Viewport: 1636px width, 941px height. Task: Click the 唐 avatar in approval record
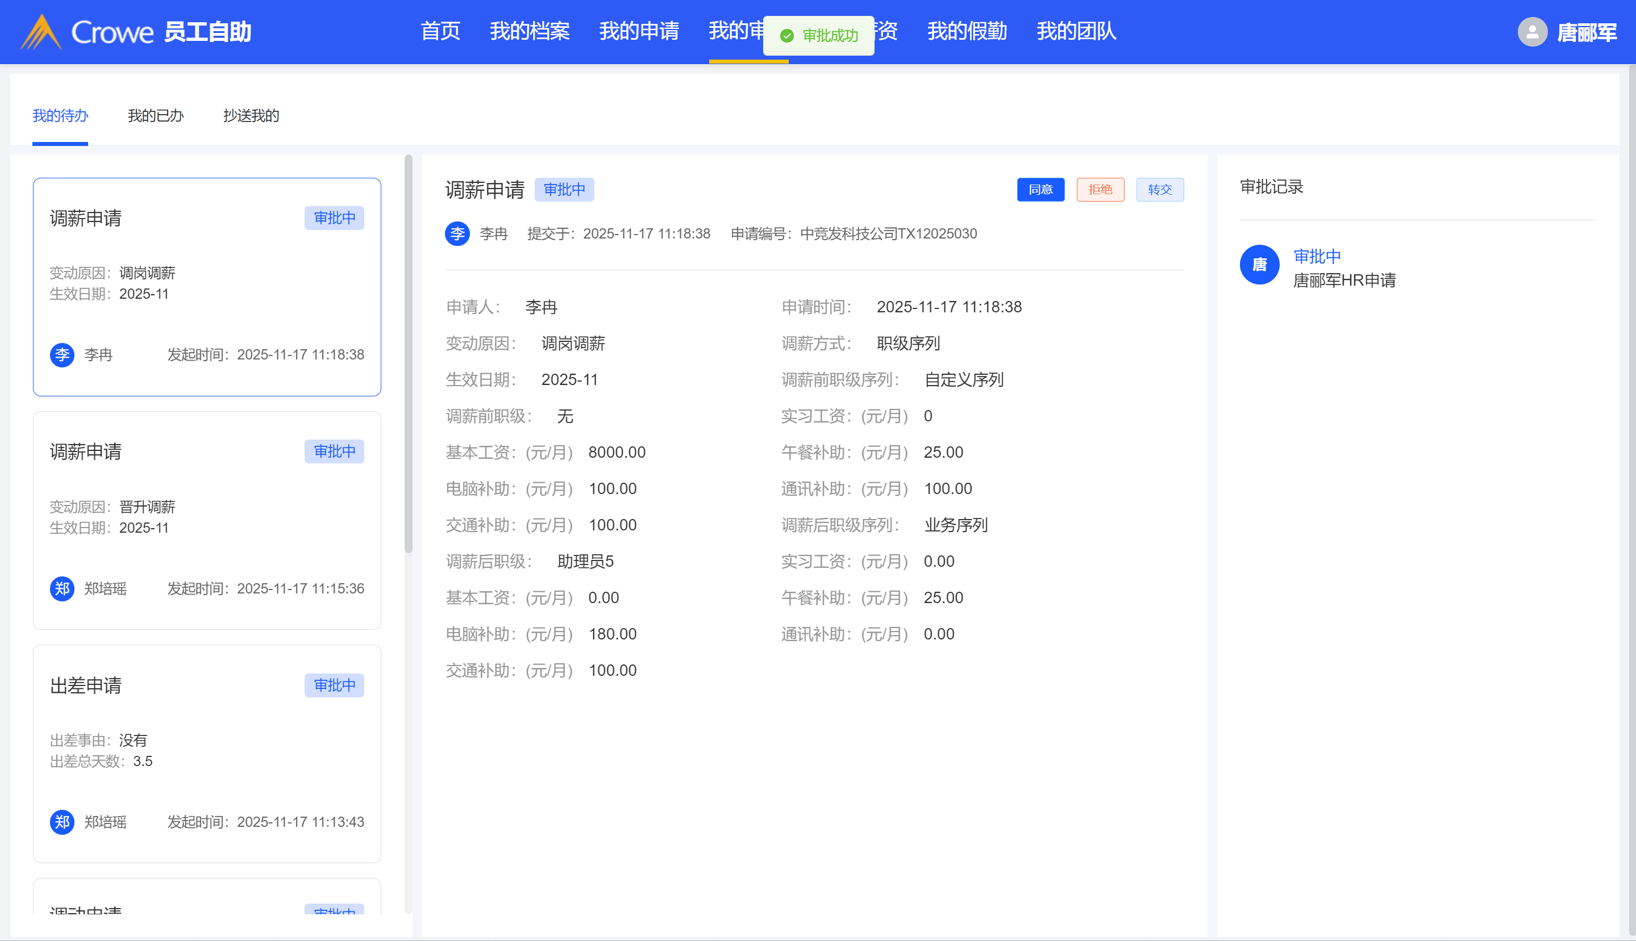[1259, 264]
